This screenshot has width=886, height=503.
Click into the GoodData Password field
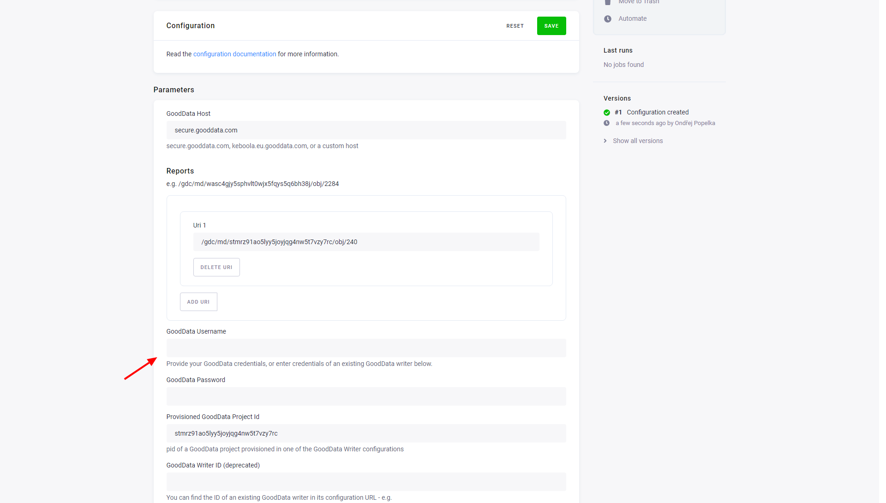pyautogui.click(x=366, y=396)
